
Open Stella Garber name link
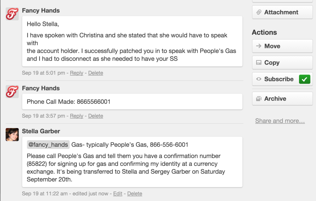pos(41,131)
